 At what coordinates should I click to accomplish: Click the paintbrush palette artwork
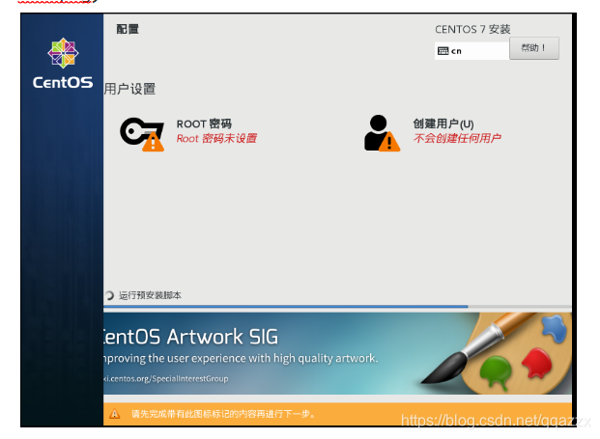coord(497,353)
